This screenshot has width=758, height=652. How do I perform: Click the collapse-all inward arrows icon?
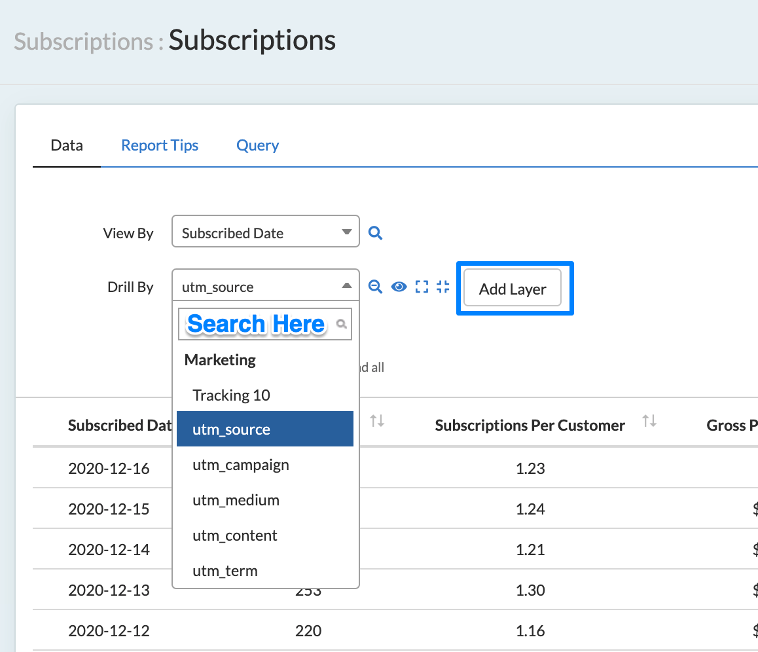pos(443,287)
